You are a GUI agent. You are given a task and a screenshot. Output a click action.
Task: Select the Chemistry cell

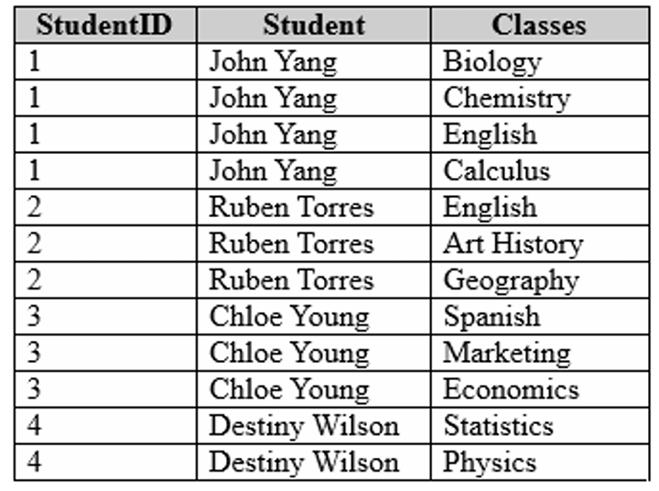506,98
